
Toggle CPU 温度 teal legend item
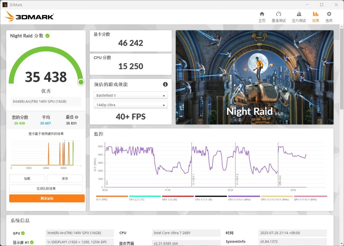(145, 198)
